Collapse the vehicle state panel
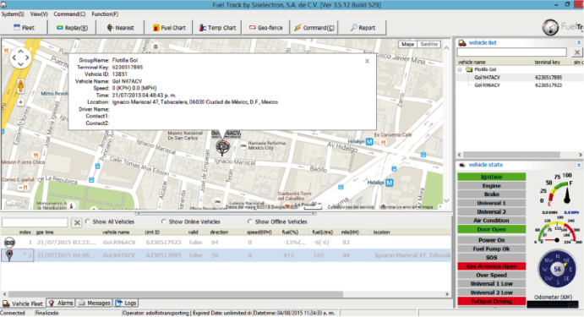Screen dimensions: 584x317 point(578,165)
